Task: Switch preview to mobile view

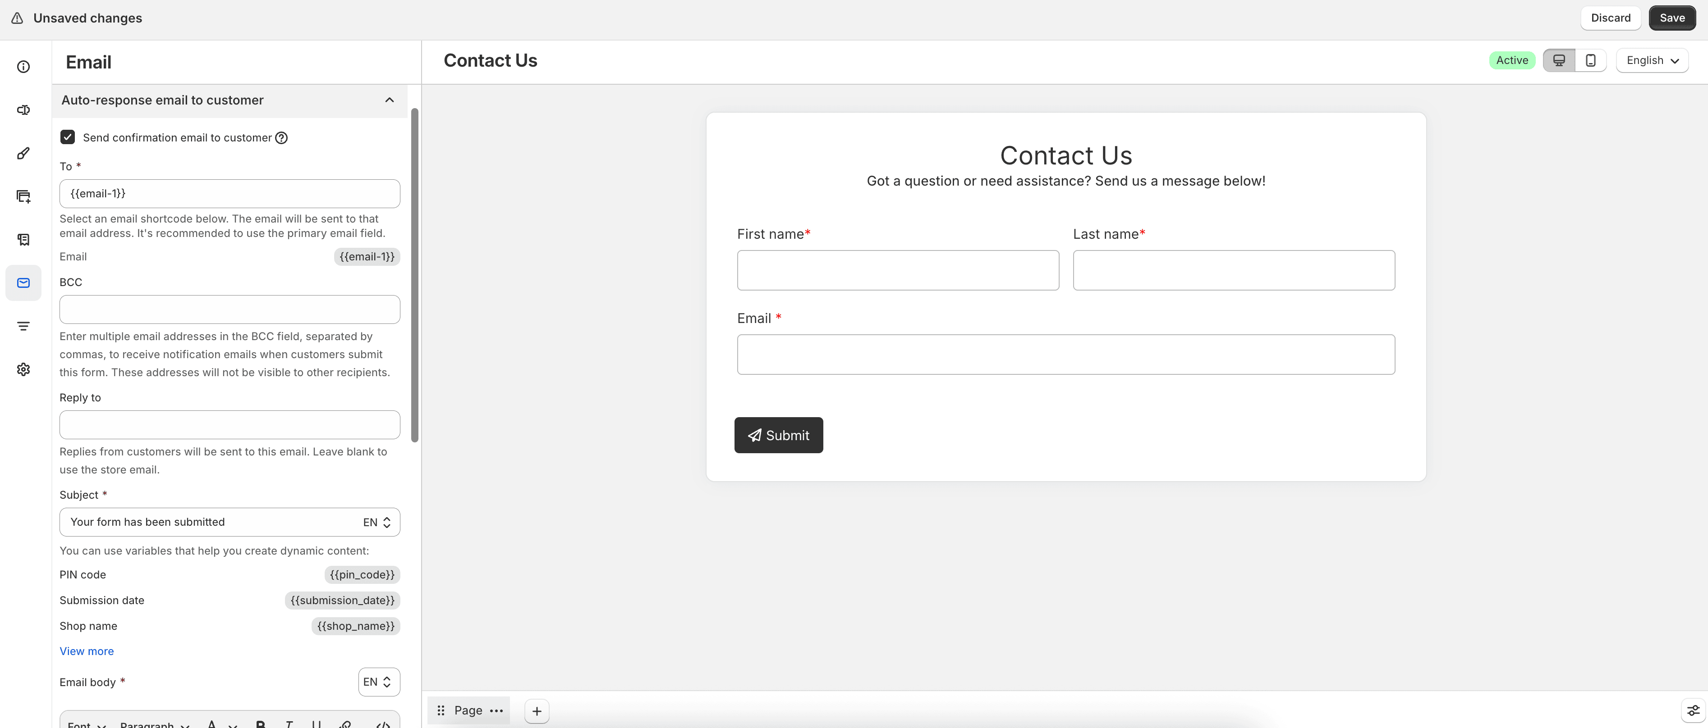Action: (1590, 60)
